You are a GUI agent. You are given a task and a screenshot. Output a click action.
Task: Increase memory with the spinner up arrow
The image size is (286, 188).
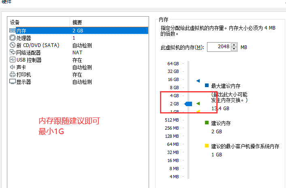[234, 45]
